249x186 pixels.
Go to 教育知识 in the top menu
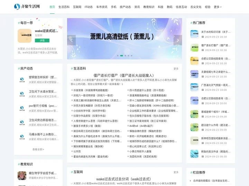coord(149,7)
